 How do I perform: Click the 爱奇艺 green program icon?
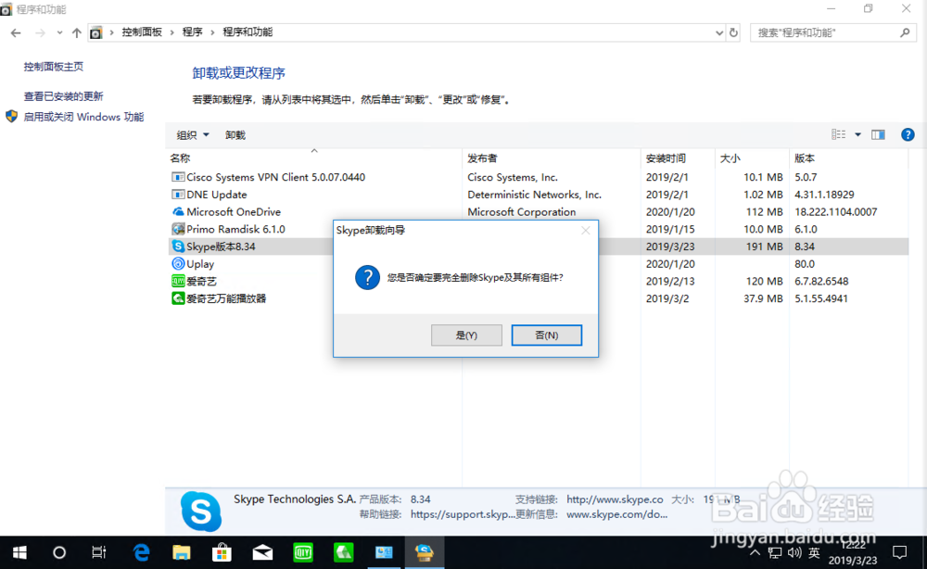178,281
